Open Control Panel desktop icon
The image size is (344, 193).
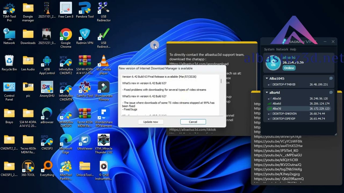[x=9, y=91]
